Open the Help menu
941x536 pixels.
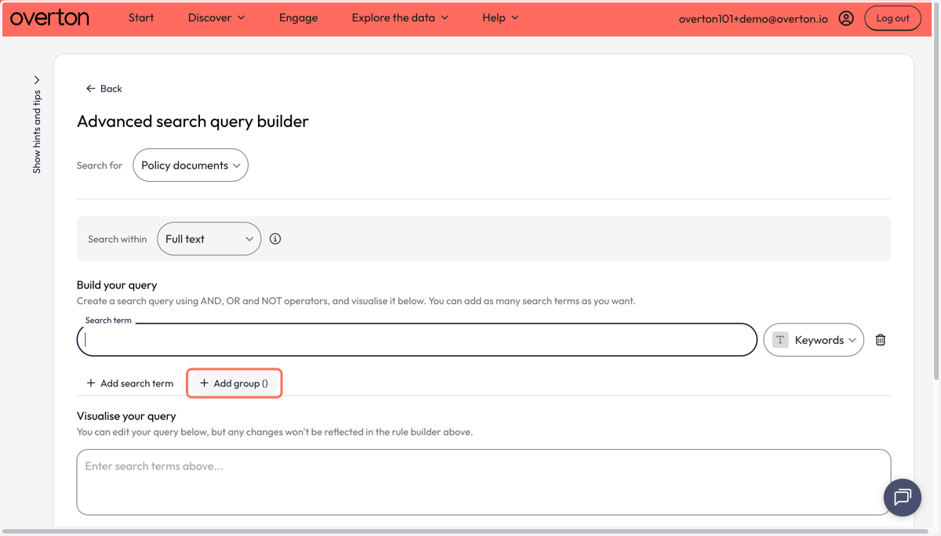[x=500, y=18]
